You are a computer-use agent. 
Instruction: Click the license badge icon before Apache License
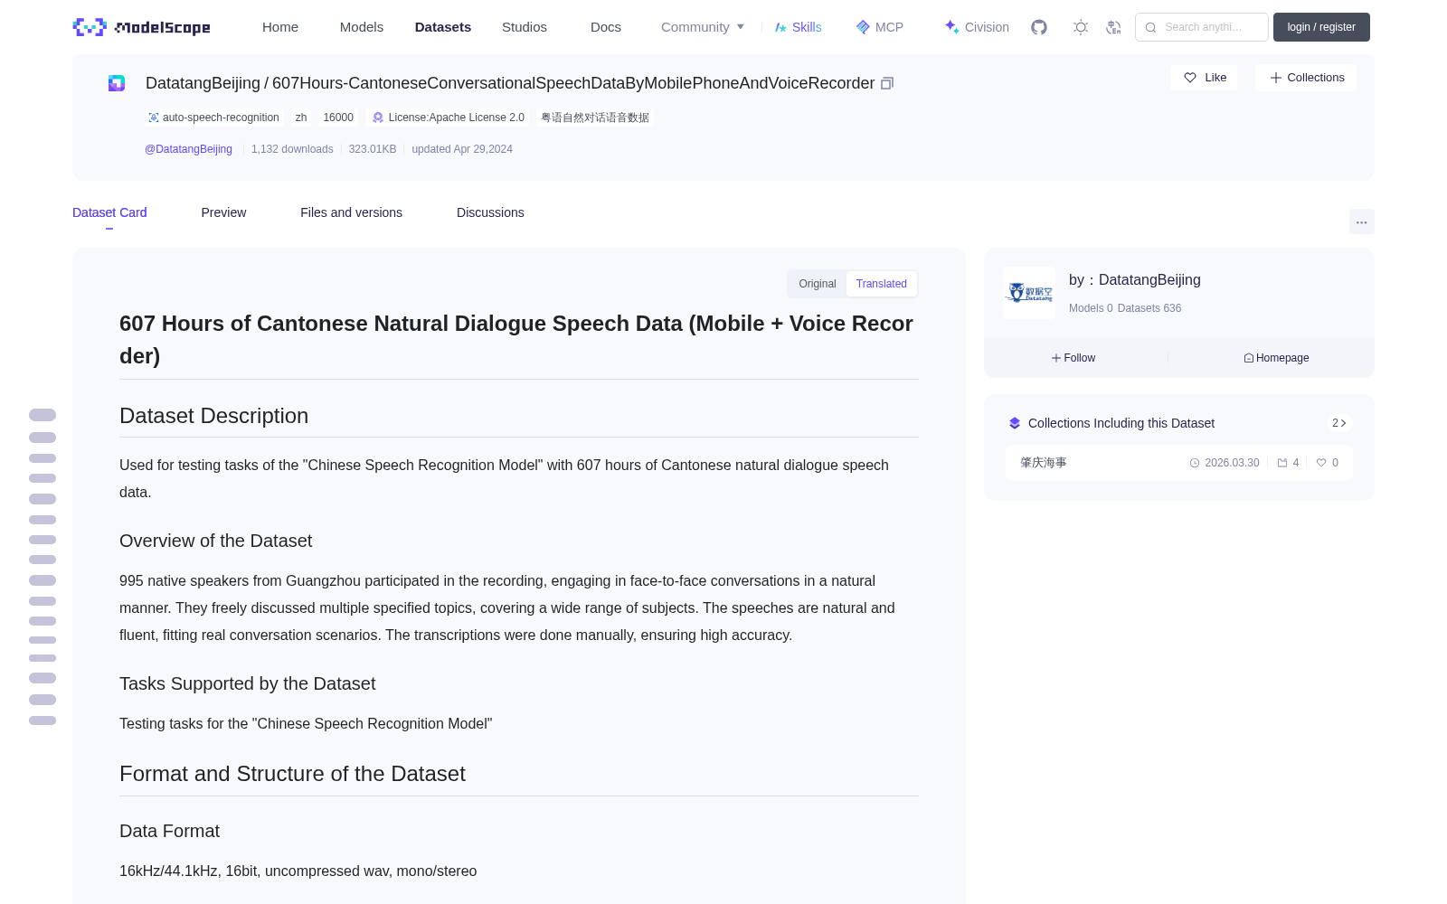378,118
